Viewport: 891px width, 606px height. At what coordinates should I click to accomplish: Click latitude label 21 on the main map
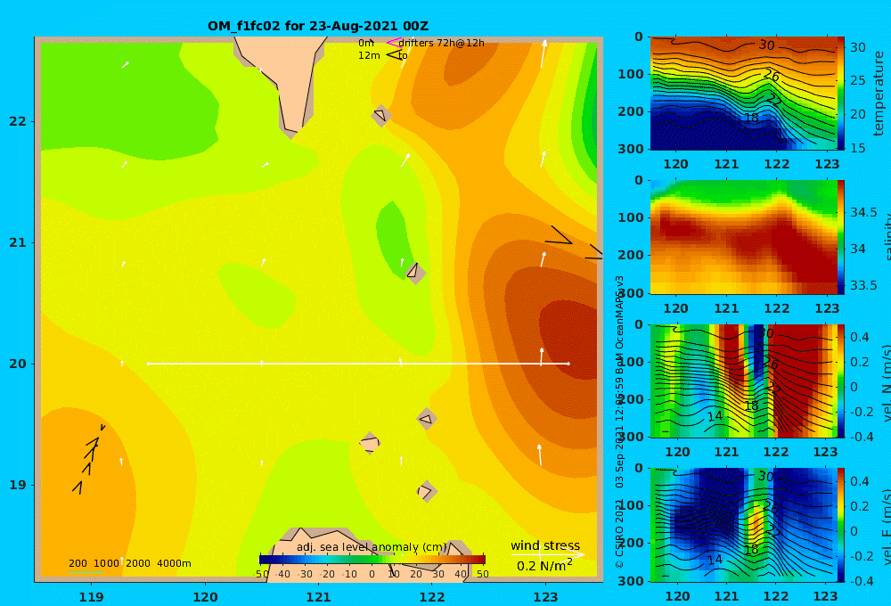point(18,242)
